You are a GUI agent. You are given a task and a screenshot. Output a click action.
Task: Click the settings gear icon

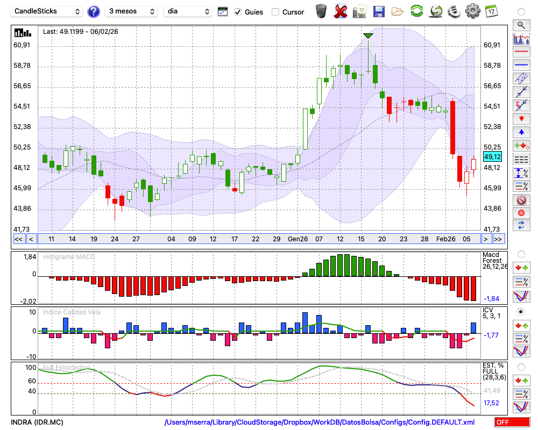(x=472, y=11)
